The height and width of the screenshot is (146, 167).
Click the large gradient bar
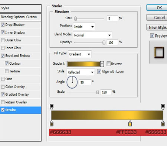107,115
